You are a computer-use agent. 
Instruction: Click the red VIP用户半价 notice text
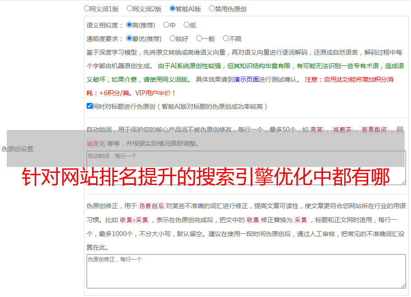pos(155,93)
